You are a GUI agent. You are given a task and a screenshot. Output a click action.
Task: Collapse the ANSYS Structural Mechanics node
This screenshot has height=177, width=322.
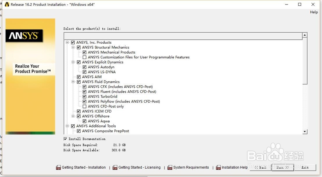coord(73,47)
